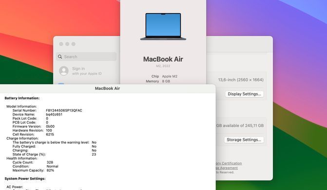
Task: Click the License Agreement link
Action: 227,168
